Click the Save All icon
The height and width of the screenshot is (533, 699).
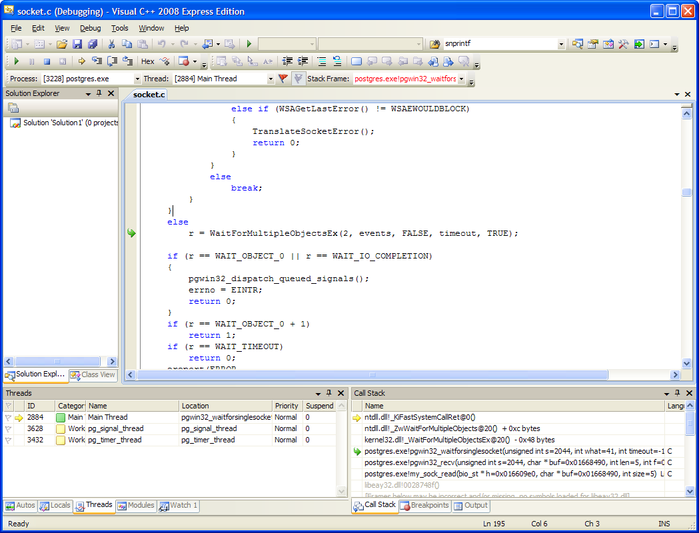click(x=93, y=44)
